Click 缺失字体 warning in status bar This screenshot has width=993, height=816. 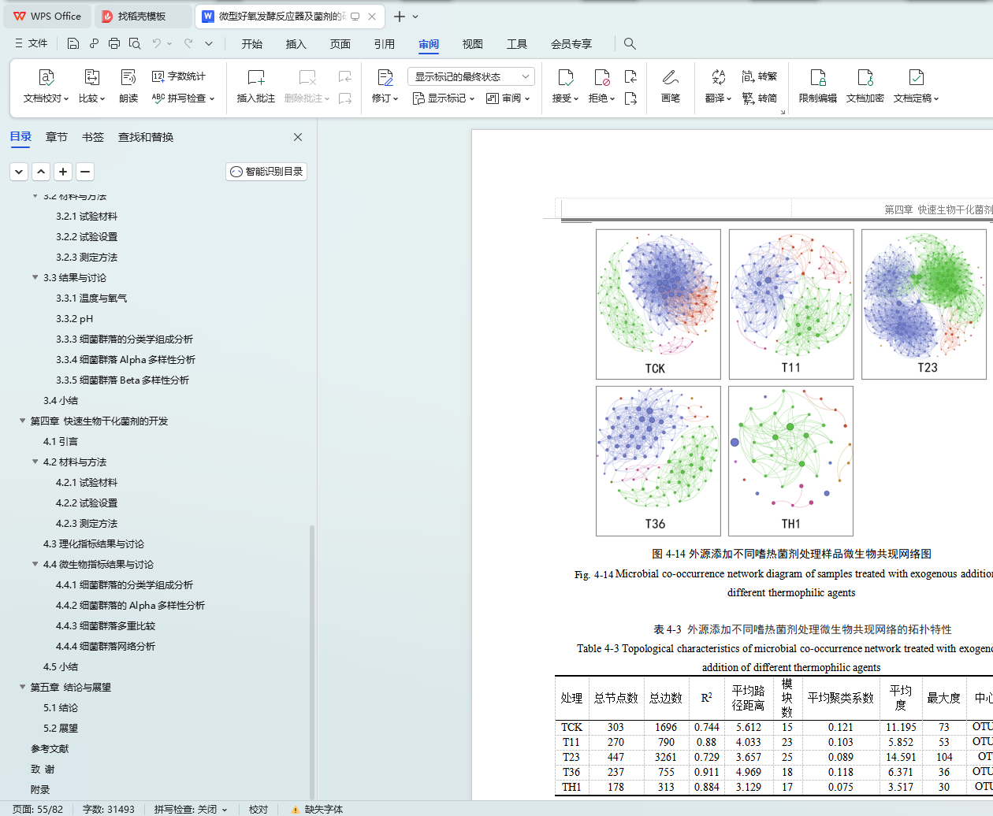pos(317,809)
